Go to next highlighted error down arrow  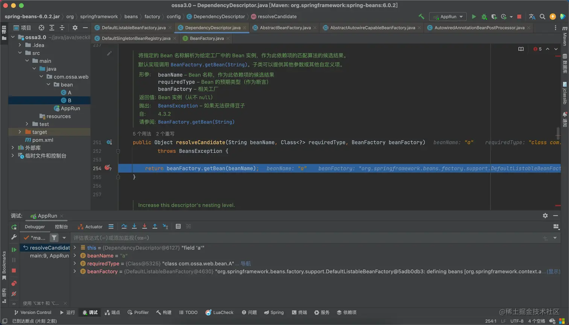coord(555,49)
